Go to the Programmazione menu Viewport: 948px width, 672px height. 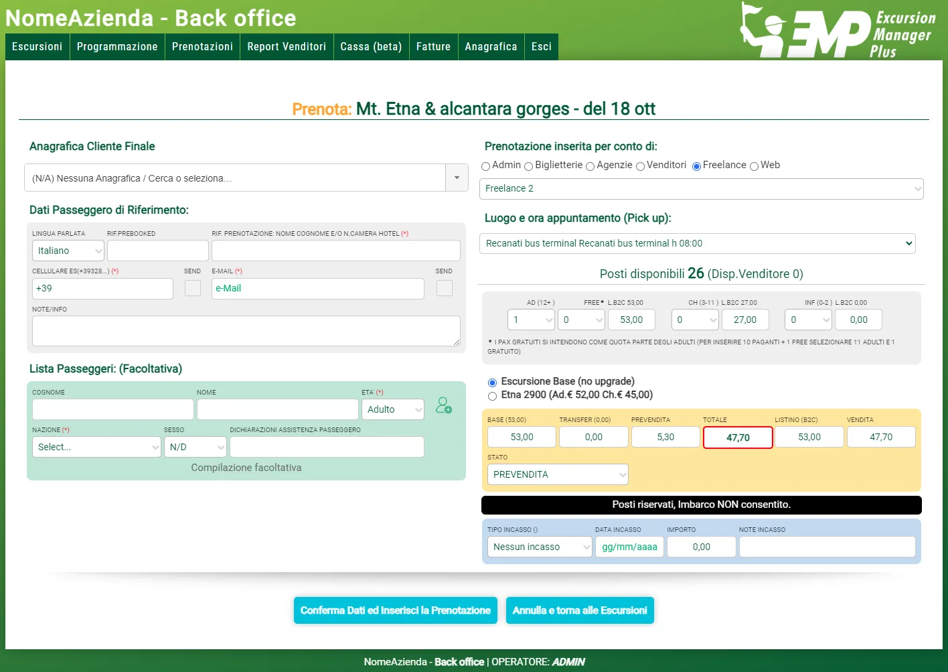(117, 47)
